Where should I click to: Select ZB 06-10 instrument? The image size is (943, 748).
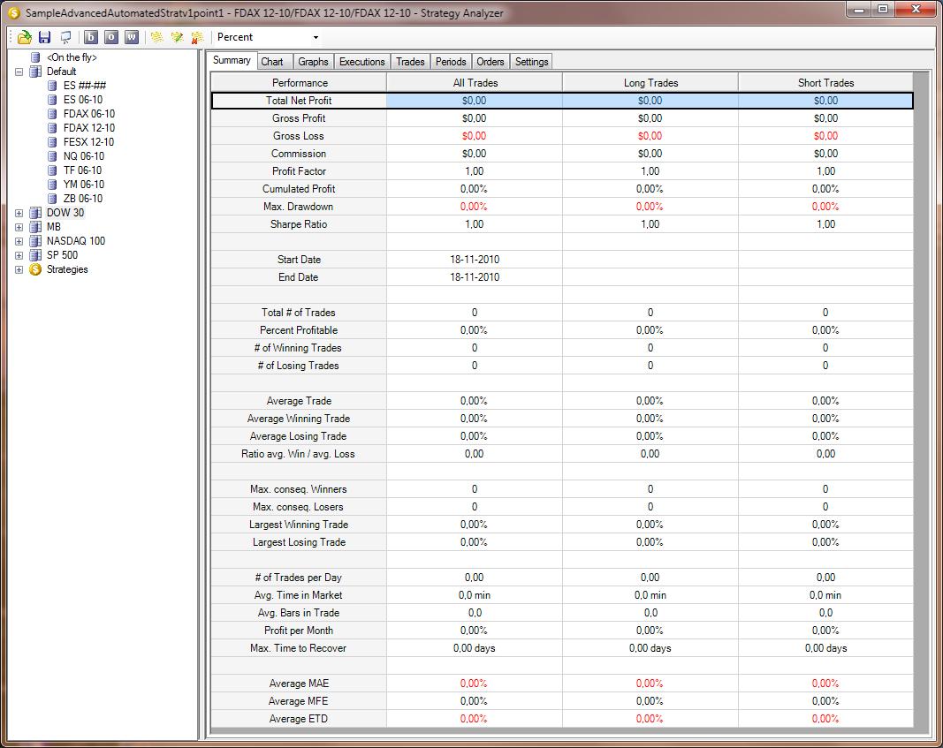[x=83, y=199]
